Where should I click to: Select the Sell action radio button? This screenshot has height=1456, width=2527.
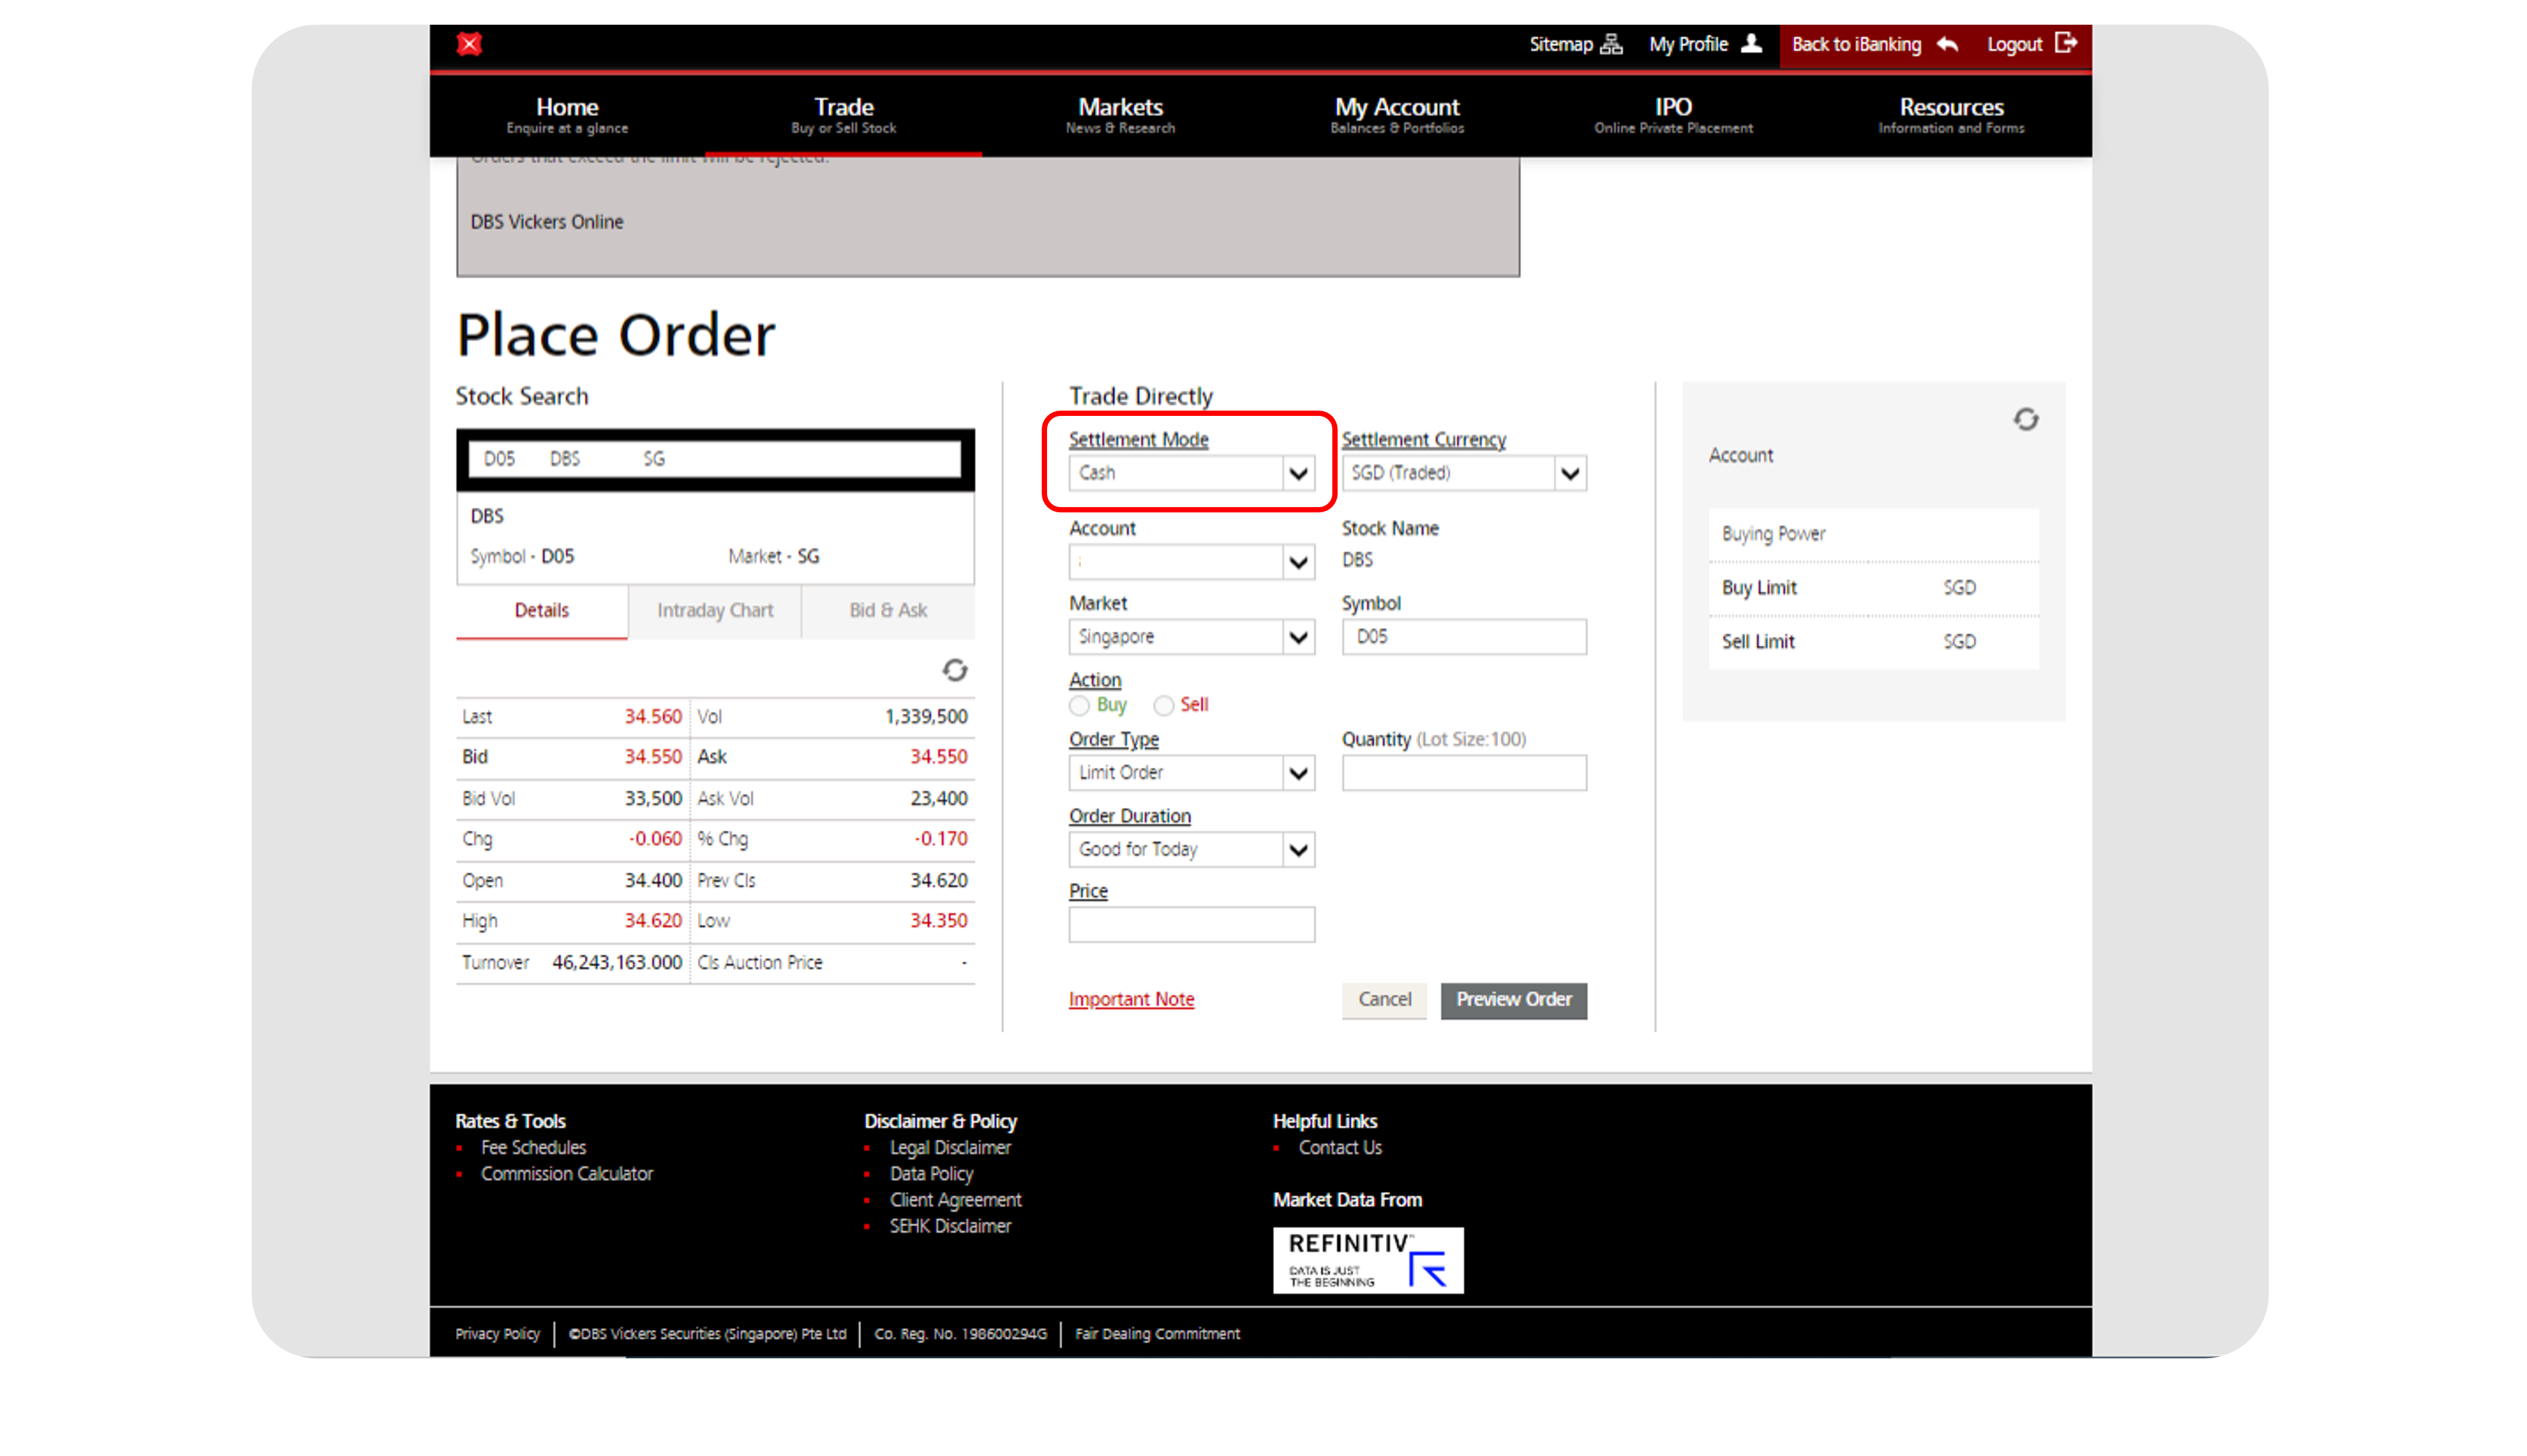pos(1162,706)
